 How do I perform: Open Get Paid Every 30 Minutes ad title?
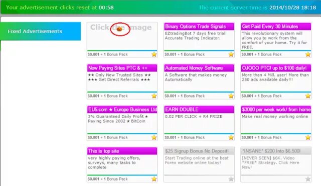(276, 26)
